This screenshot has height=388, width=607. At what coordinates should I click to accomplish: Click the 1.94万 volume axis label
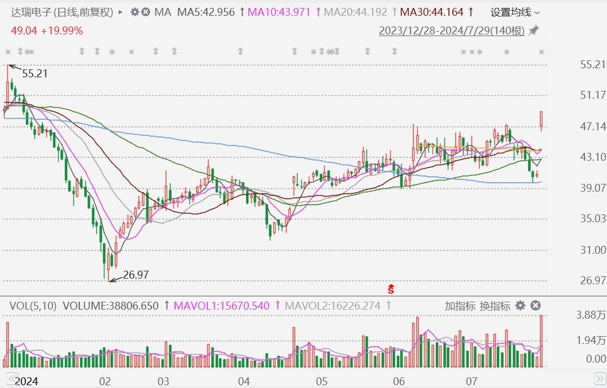coord(591,341)
